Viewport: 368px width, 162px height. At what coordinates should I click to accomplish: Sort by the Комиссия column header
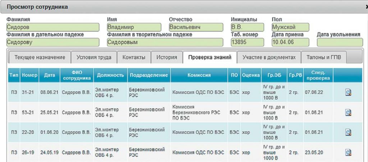[199, 75]
